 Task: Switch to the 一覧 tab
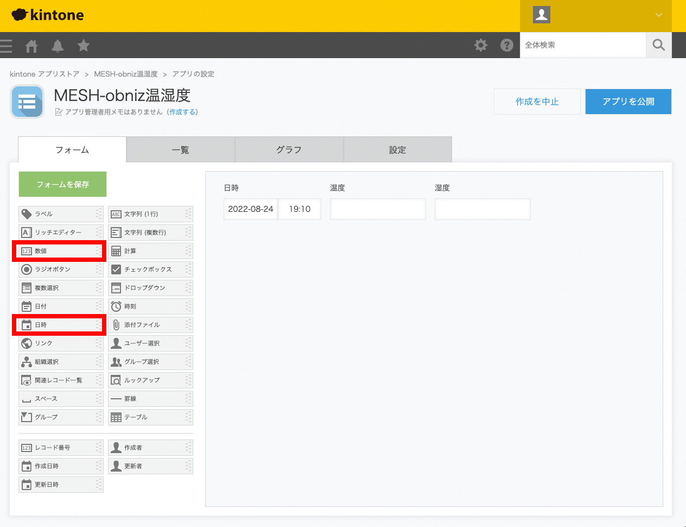[181, 149]
